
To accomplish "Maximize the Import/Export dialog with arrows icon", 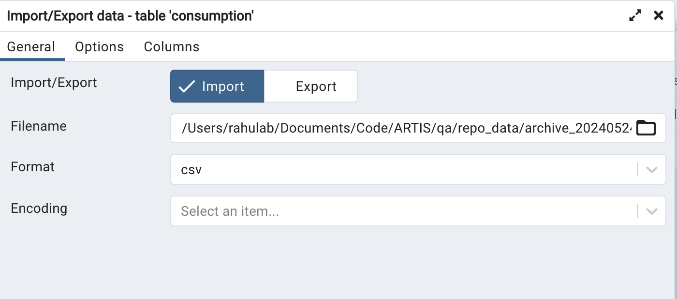I will 635,15.
